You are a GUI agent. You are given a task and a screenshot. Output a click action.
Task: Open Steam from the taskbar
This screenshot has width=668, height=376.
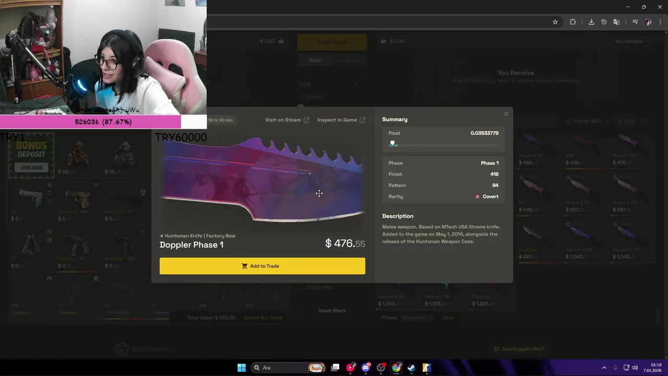tap(411, 368)
